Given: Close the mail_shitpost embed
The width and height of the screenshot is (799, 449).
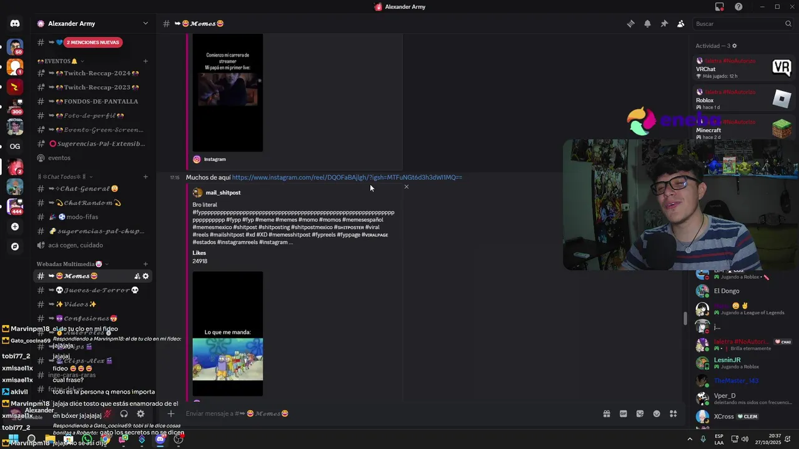Looking at the screenshot, I should [x=406, y=186].
